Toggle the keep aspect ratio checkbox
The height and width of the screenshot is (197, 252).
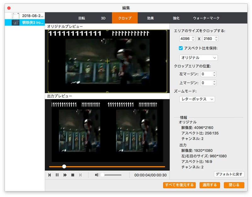coord(180,48)
